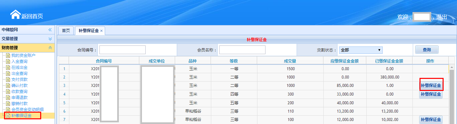Open 会员资金变动明细 in the sidebar
Image resolution: width=457 pixels, height=124 pixels.
(x=27, y=110)
